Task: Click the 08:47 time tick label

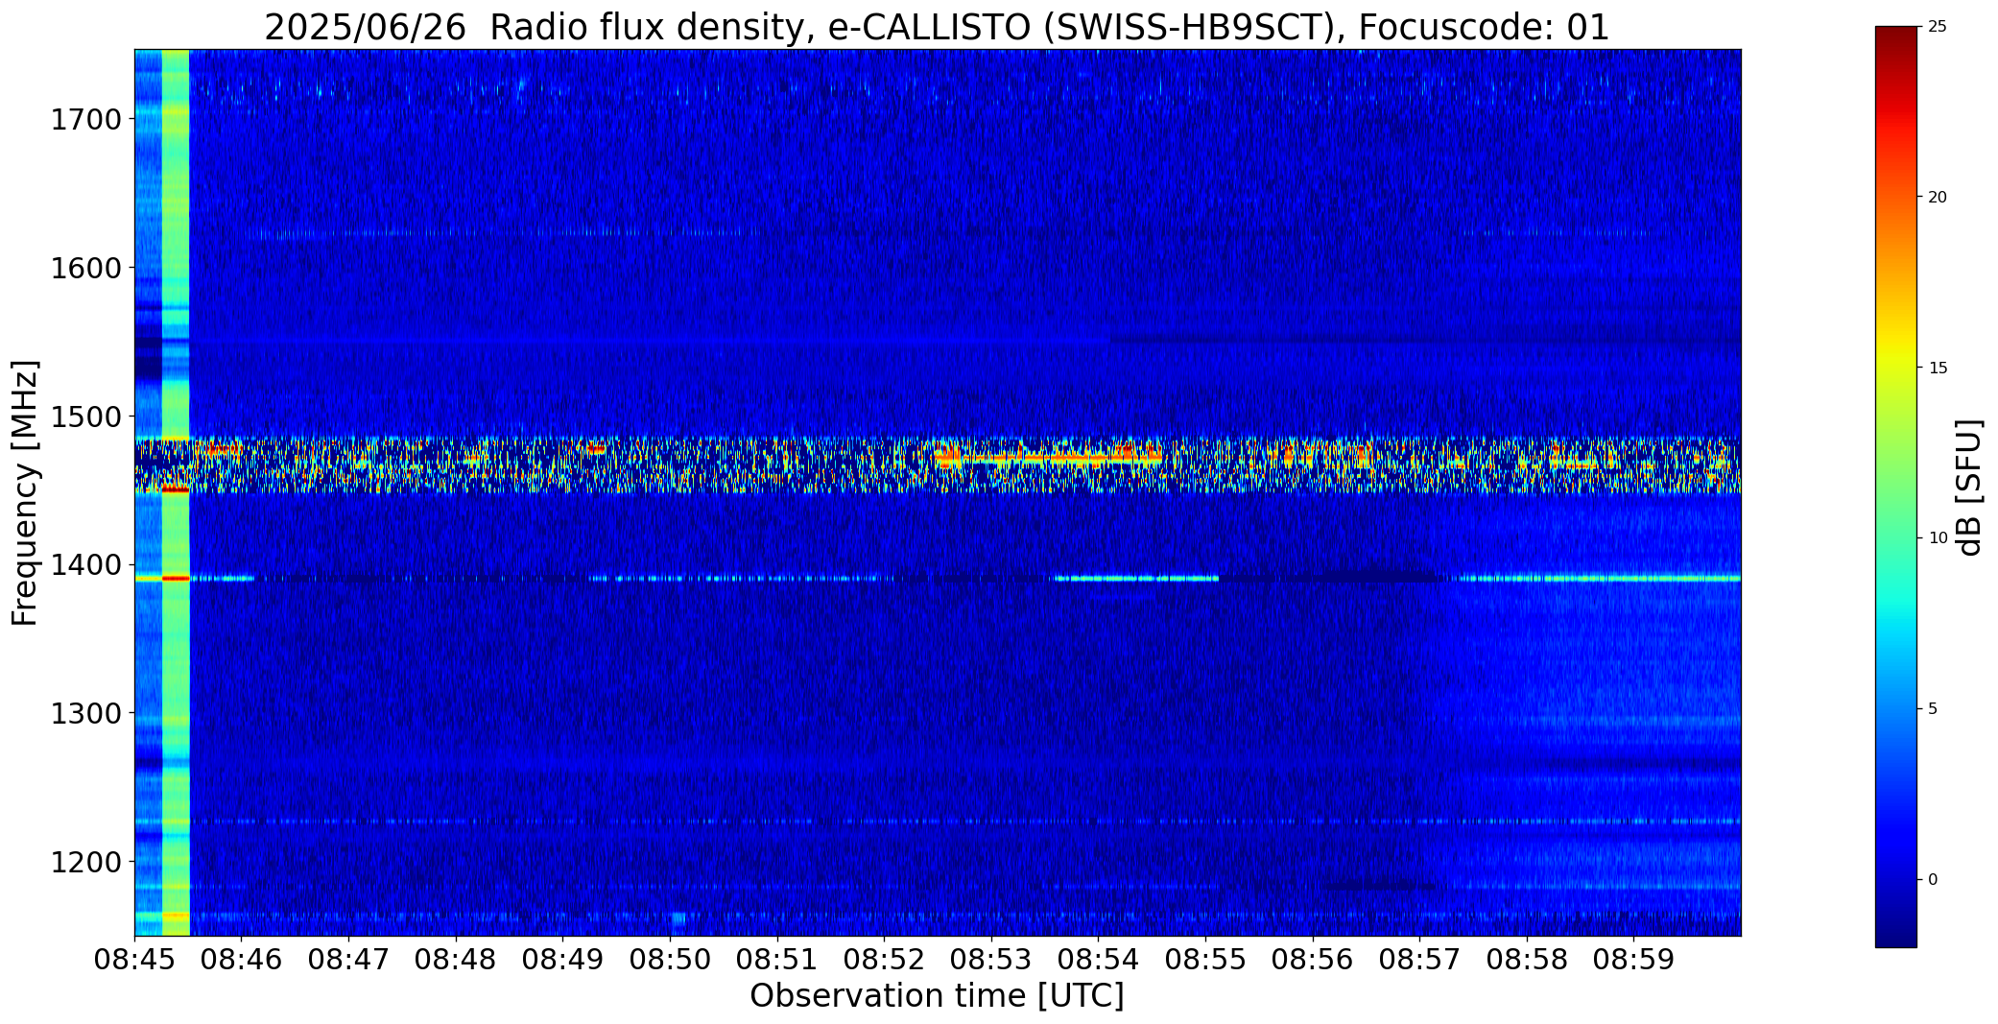Action: (x=348, y=959)
